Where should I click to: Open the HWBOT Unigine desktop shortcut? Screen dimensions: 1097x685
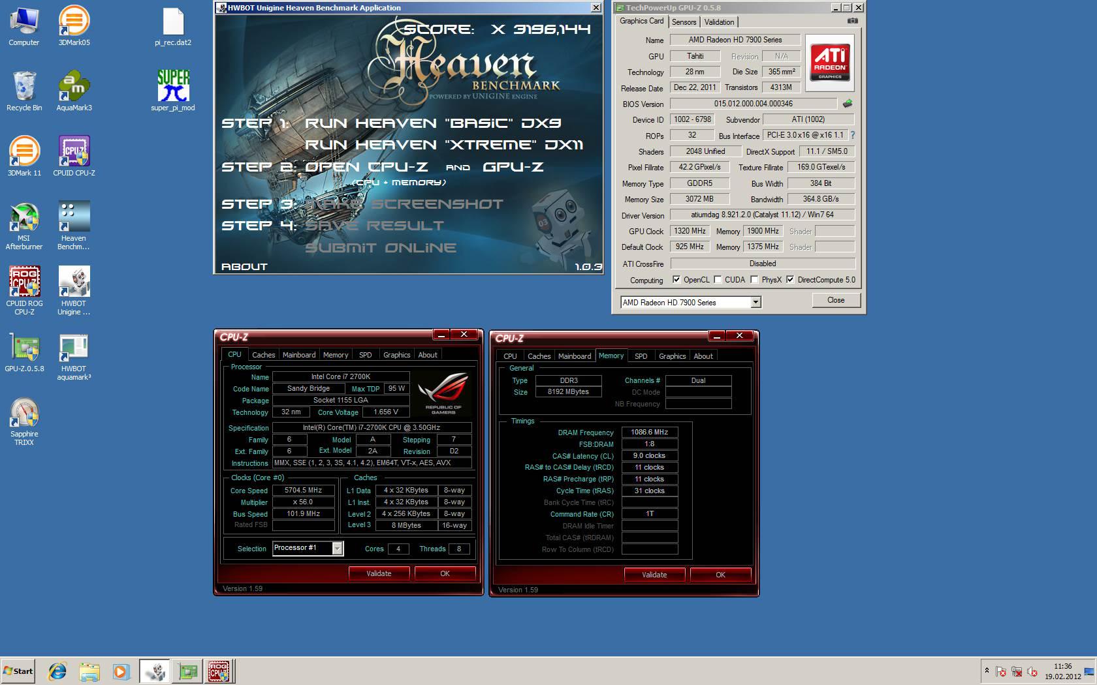click(74, 291)
